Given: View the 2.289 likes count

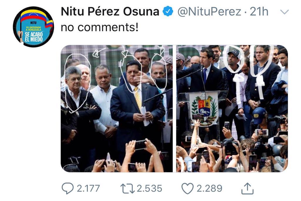Looking at the screenshot, I should (x=209, y=188).
